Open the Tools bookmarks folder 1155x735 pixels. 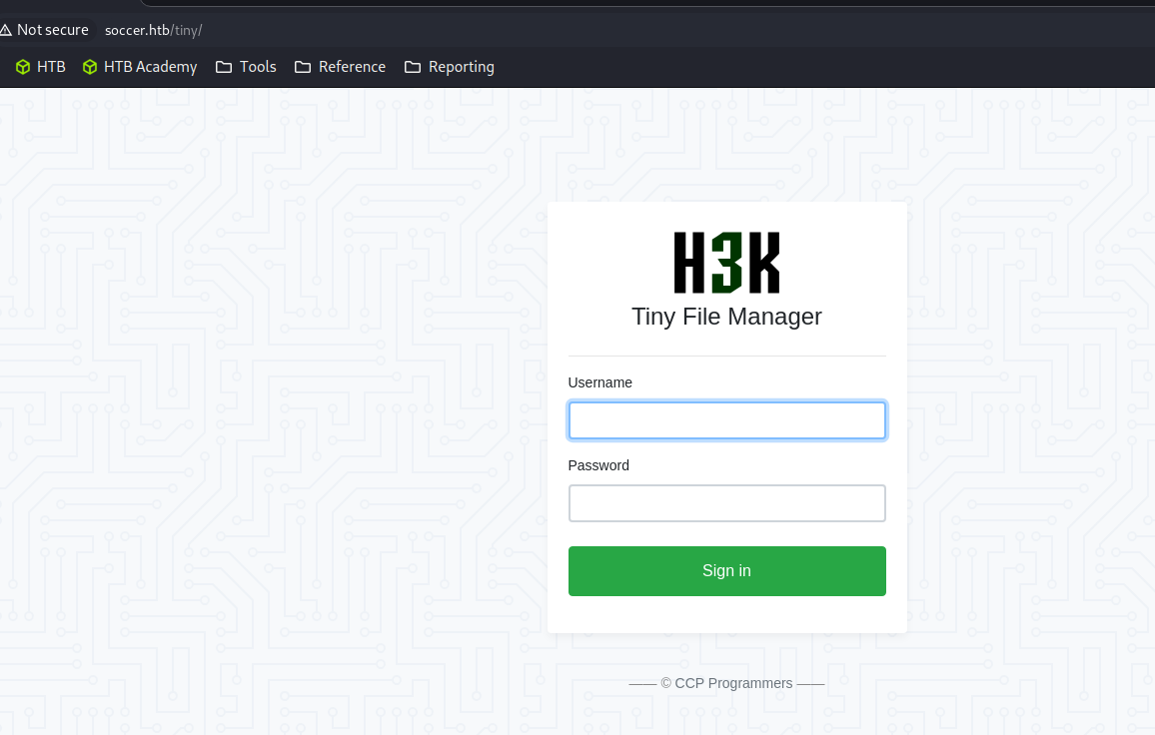point(246,67)
